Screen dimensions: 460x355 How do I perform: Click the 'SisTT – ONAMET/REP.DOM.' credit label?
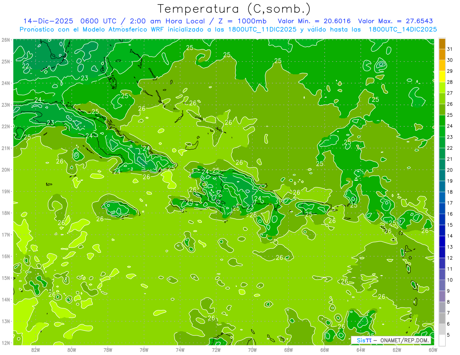click(x=392, y=340)
